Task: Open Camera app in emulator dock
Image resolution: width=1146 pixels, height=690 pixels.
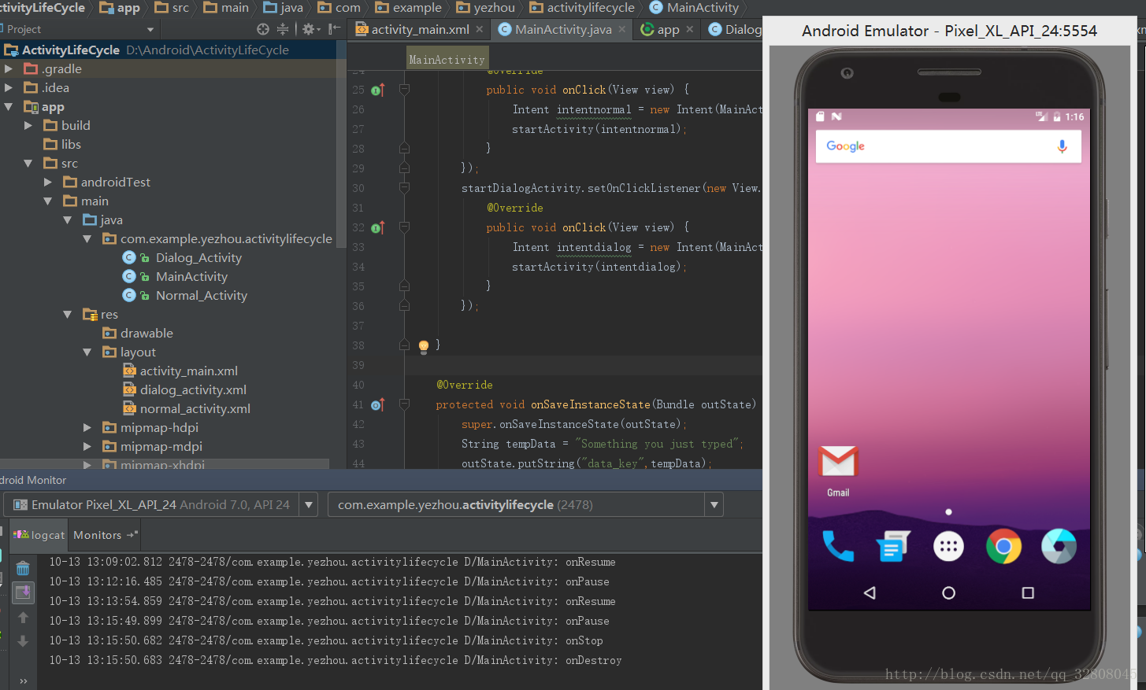Action: pos(1059,546)
